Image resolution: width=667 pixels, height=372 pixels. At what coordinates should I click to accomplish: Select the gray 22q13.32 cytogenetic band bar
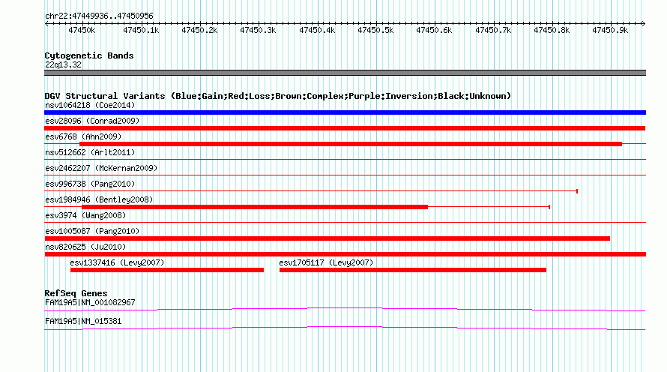tap(345, 73)
